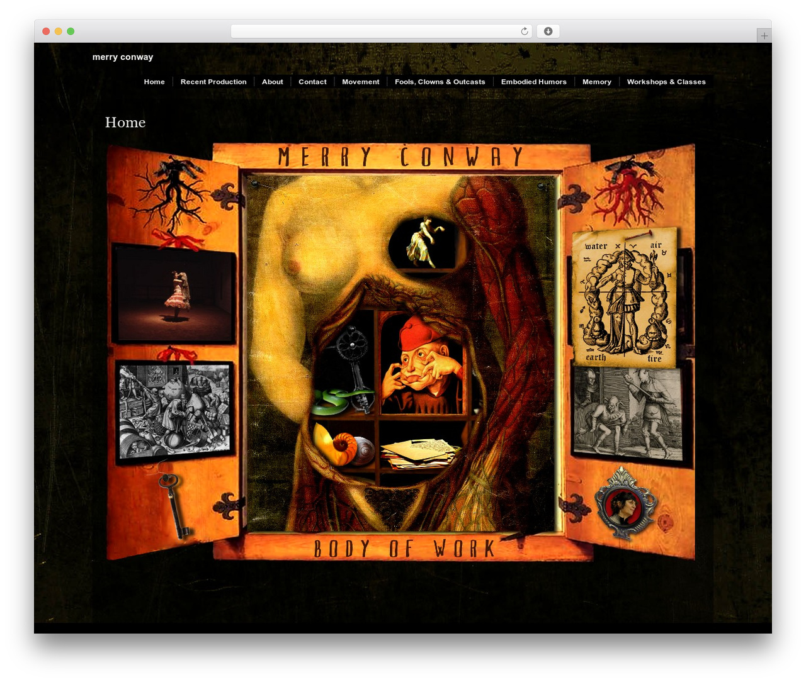Viewport: 806px width, 682px height.
Task: Open Recent Production menu item
Action: [213, 82]
